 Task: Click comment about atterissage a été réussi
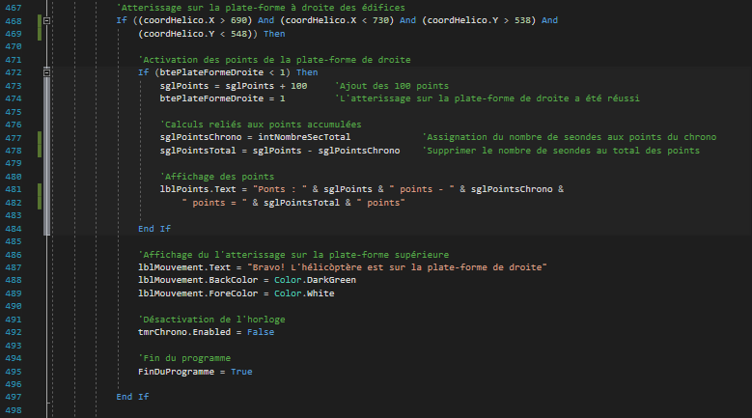click(487, 98)
